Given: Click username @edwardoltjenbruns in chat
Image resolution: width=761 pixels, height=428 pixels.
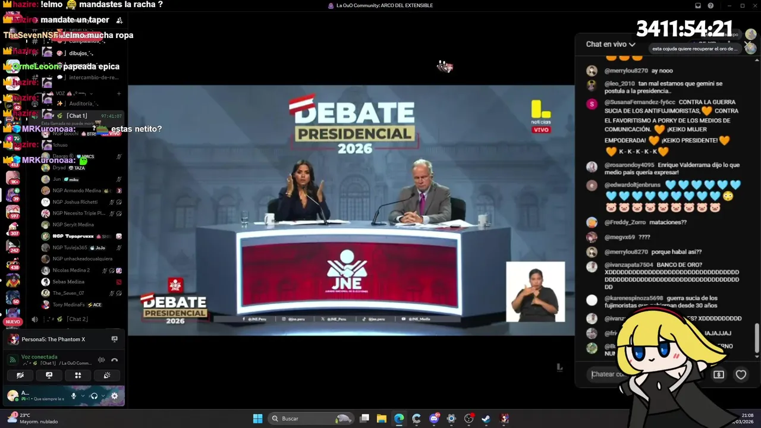Looking at the screenshot, I should tap(633, 185).
